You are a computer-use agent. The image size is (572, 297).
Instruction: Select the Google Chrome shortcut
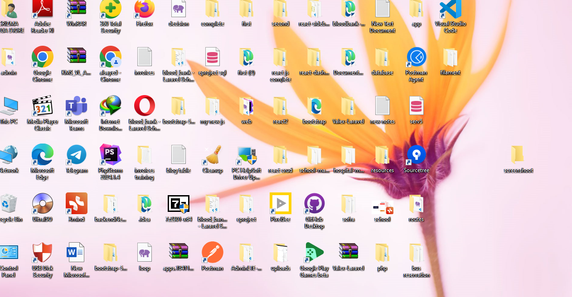[x=43, y=57]
